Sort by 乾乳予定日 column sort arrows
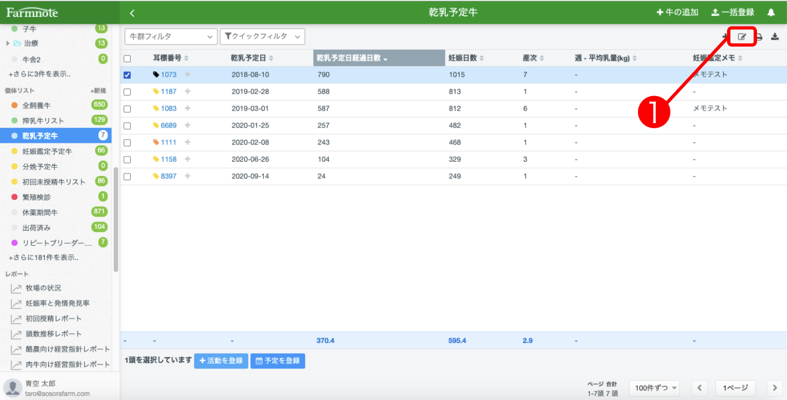Screen dimensions: 787x400 point(271,58)
